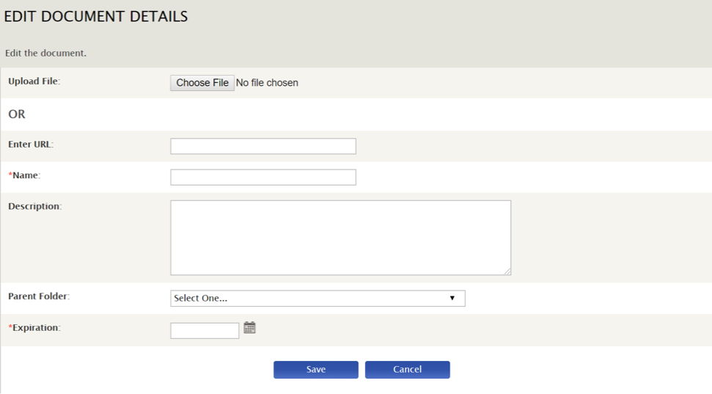The image size is (712, 394).
Task: Click inside the Description text area
Action: (x=340, y=238)
